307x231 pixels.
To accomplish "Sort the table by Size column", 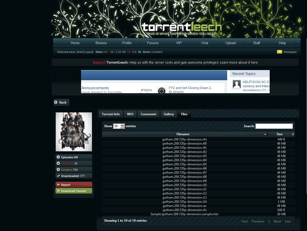I will point(281,134).
